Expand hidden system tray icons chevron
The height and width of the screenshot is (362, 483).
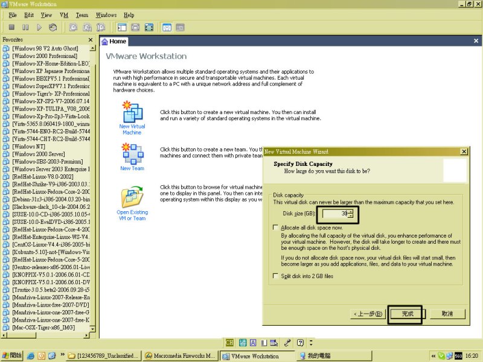433,356
